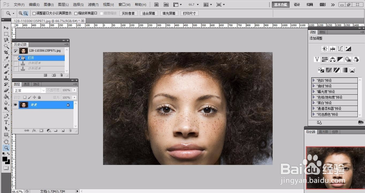Select the Rectangular Marquee tool

click(x=6, y=34)
